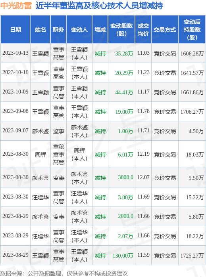Select the 变动人 column header
The image size is (206, 277).
click(x=79, y=29)
